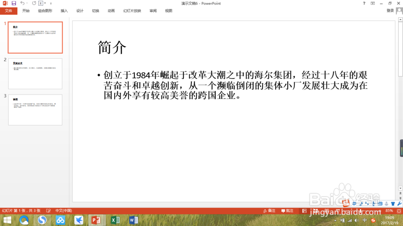Select slide 2 thumbnail titled 发展历史

pyautogui.click(x=35, y=74)
